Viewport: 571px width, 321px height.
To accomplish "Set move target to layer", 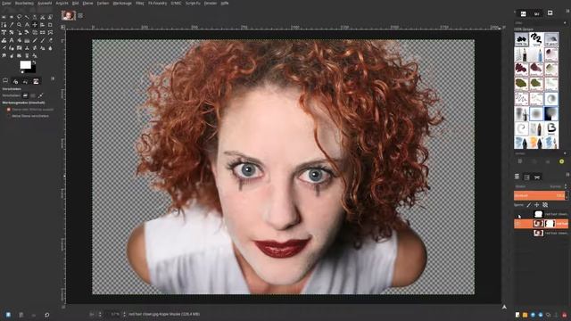I will click(x=25, y=95).
